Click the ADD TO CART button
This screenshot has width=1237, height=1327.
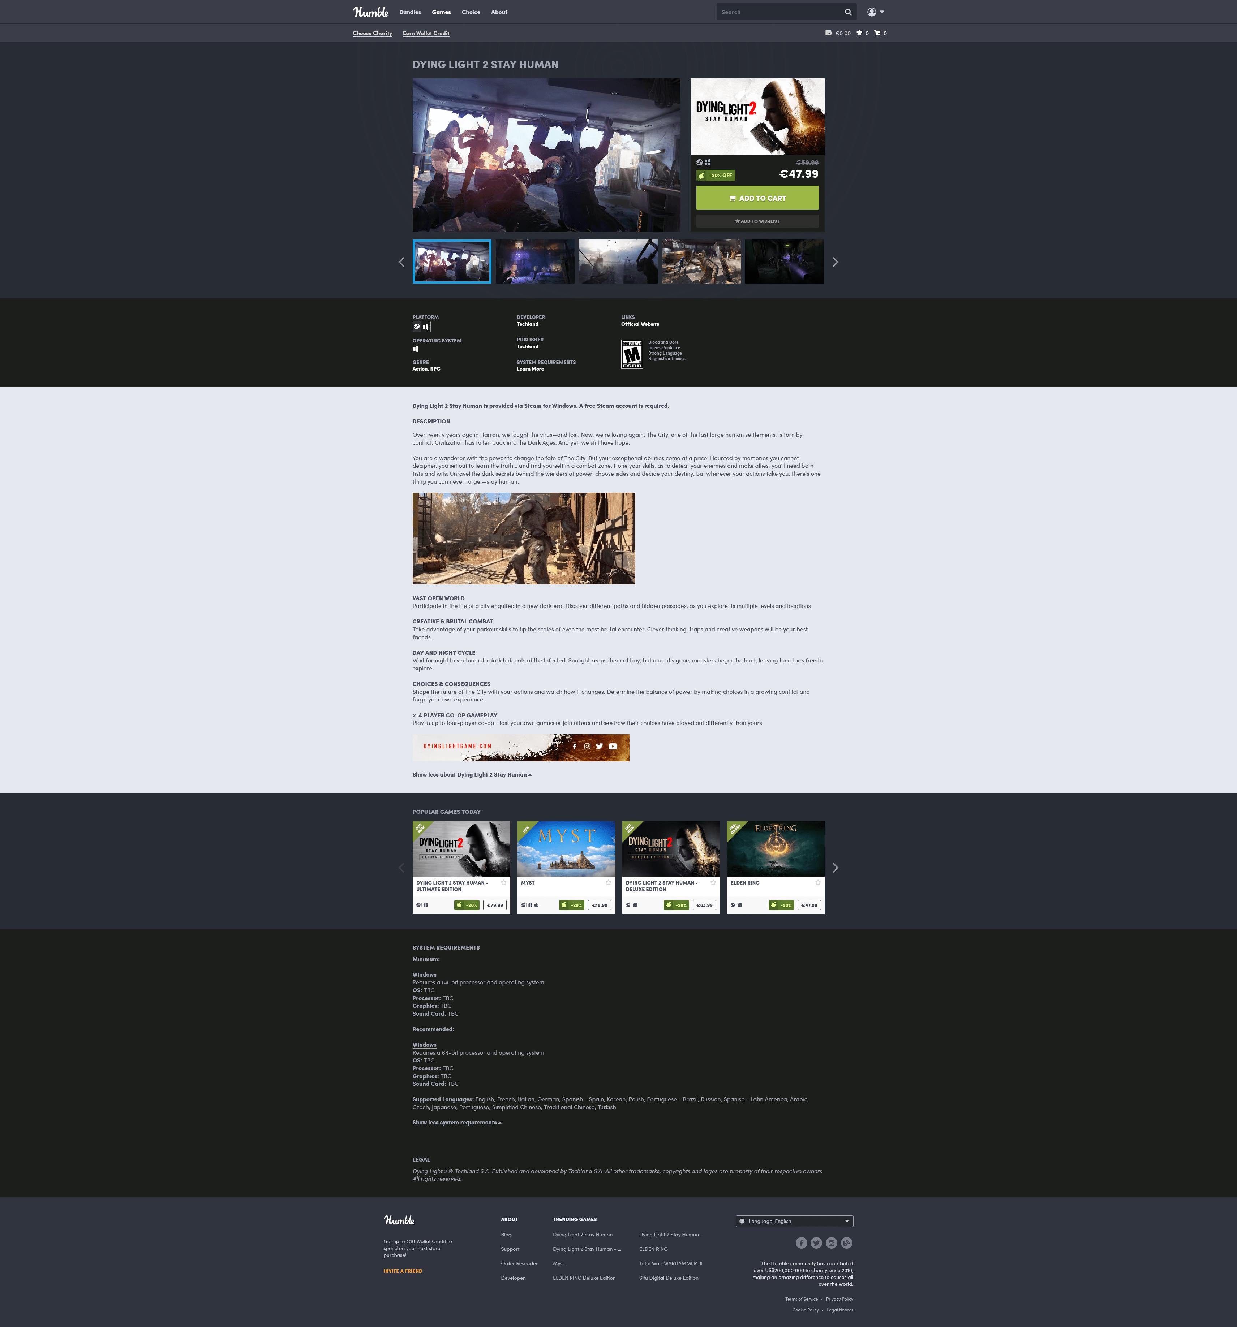pyautogui.click(x=757, y=198)
